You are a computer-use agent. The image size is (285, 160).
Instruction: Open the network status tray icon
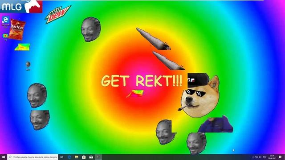click(x=256, y=157)
